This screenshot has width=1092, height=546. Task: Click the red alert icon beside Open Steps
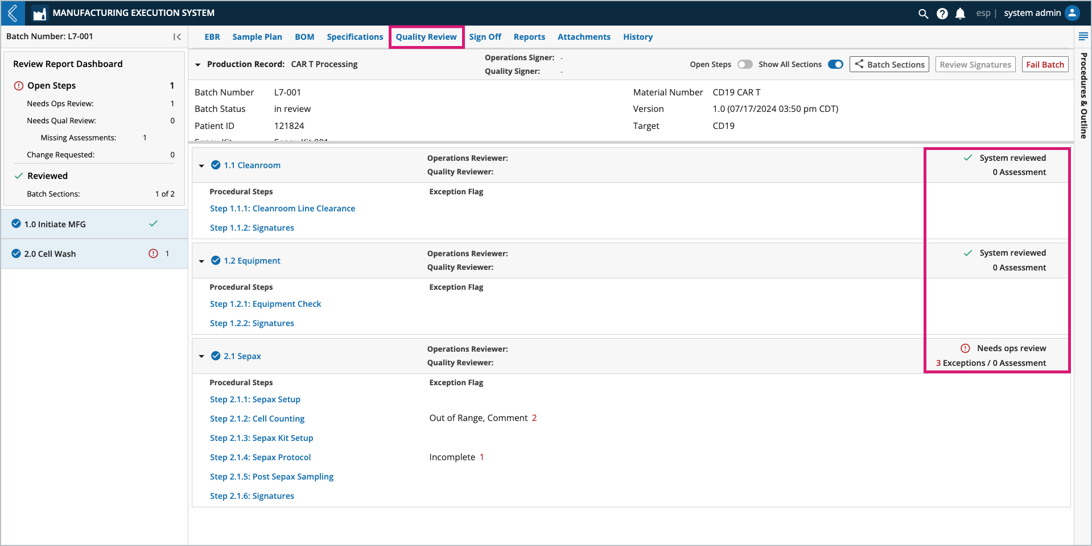tap(18, 86)
